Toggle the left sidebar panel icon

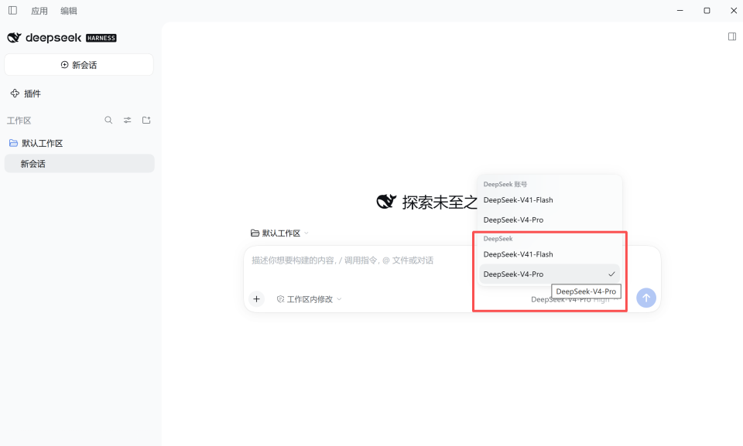[13, 10]
